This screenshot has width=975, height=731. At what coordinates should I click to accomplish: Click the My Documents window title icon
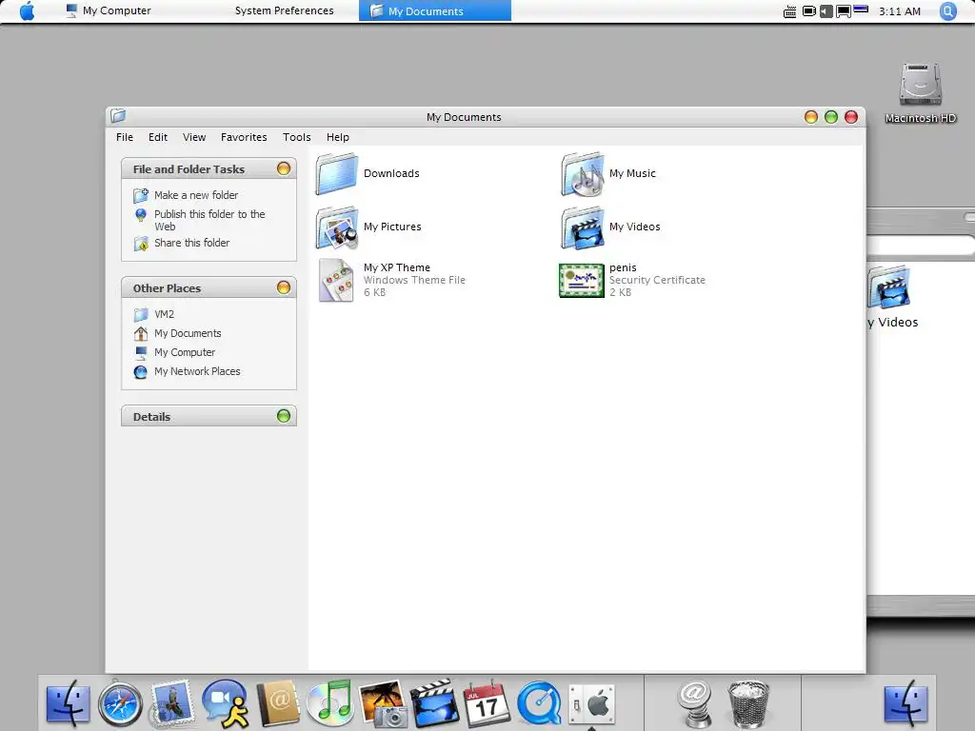point(118,115)
